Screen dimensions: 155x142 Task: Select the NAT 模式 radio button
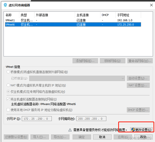[8, 85]
